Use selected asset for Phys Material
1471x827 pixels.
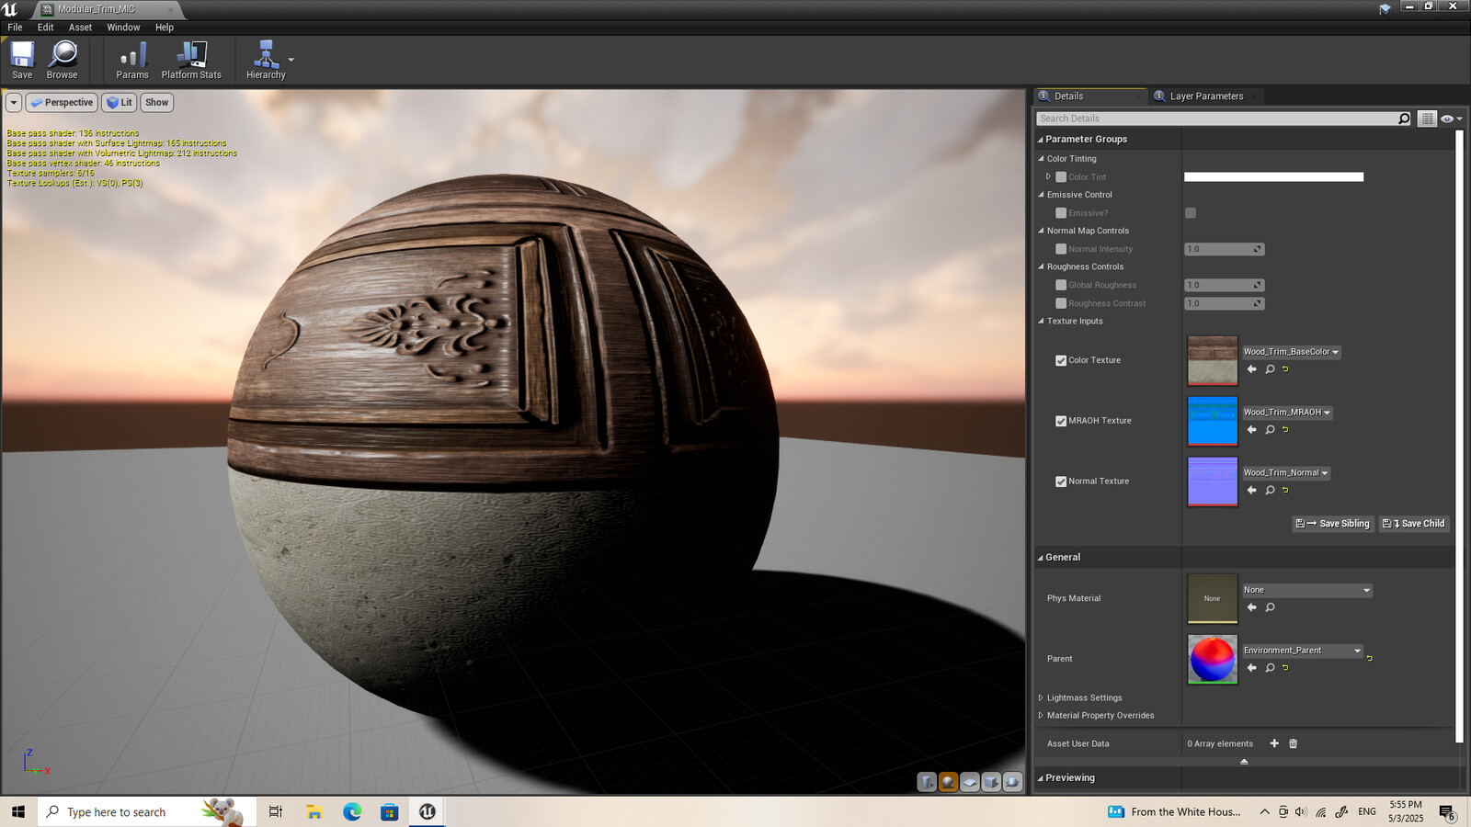click(x=1251, y=607)
